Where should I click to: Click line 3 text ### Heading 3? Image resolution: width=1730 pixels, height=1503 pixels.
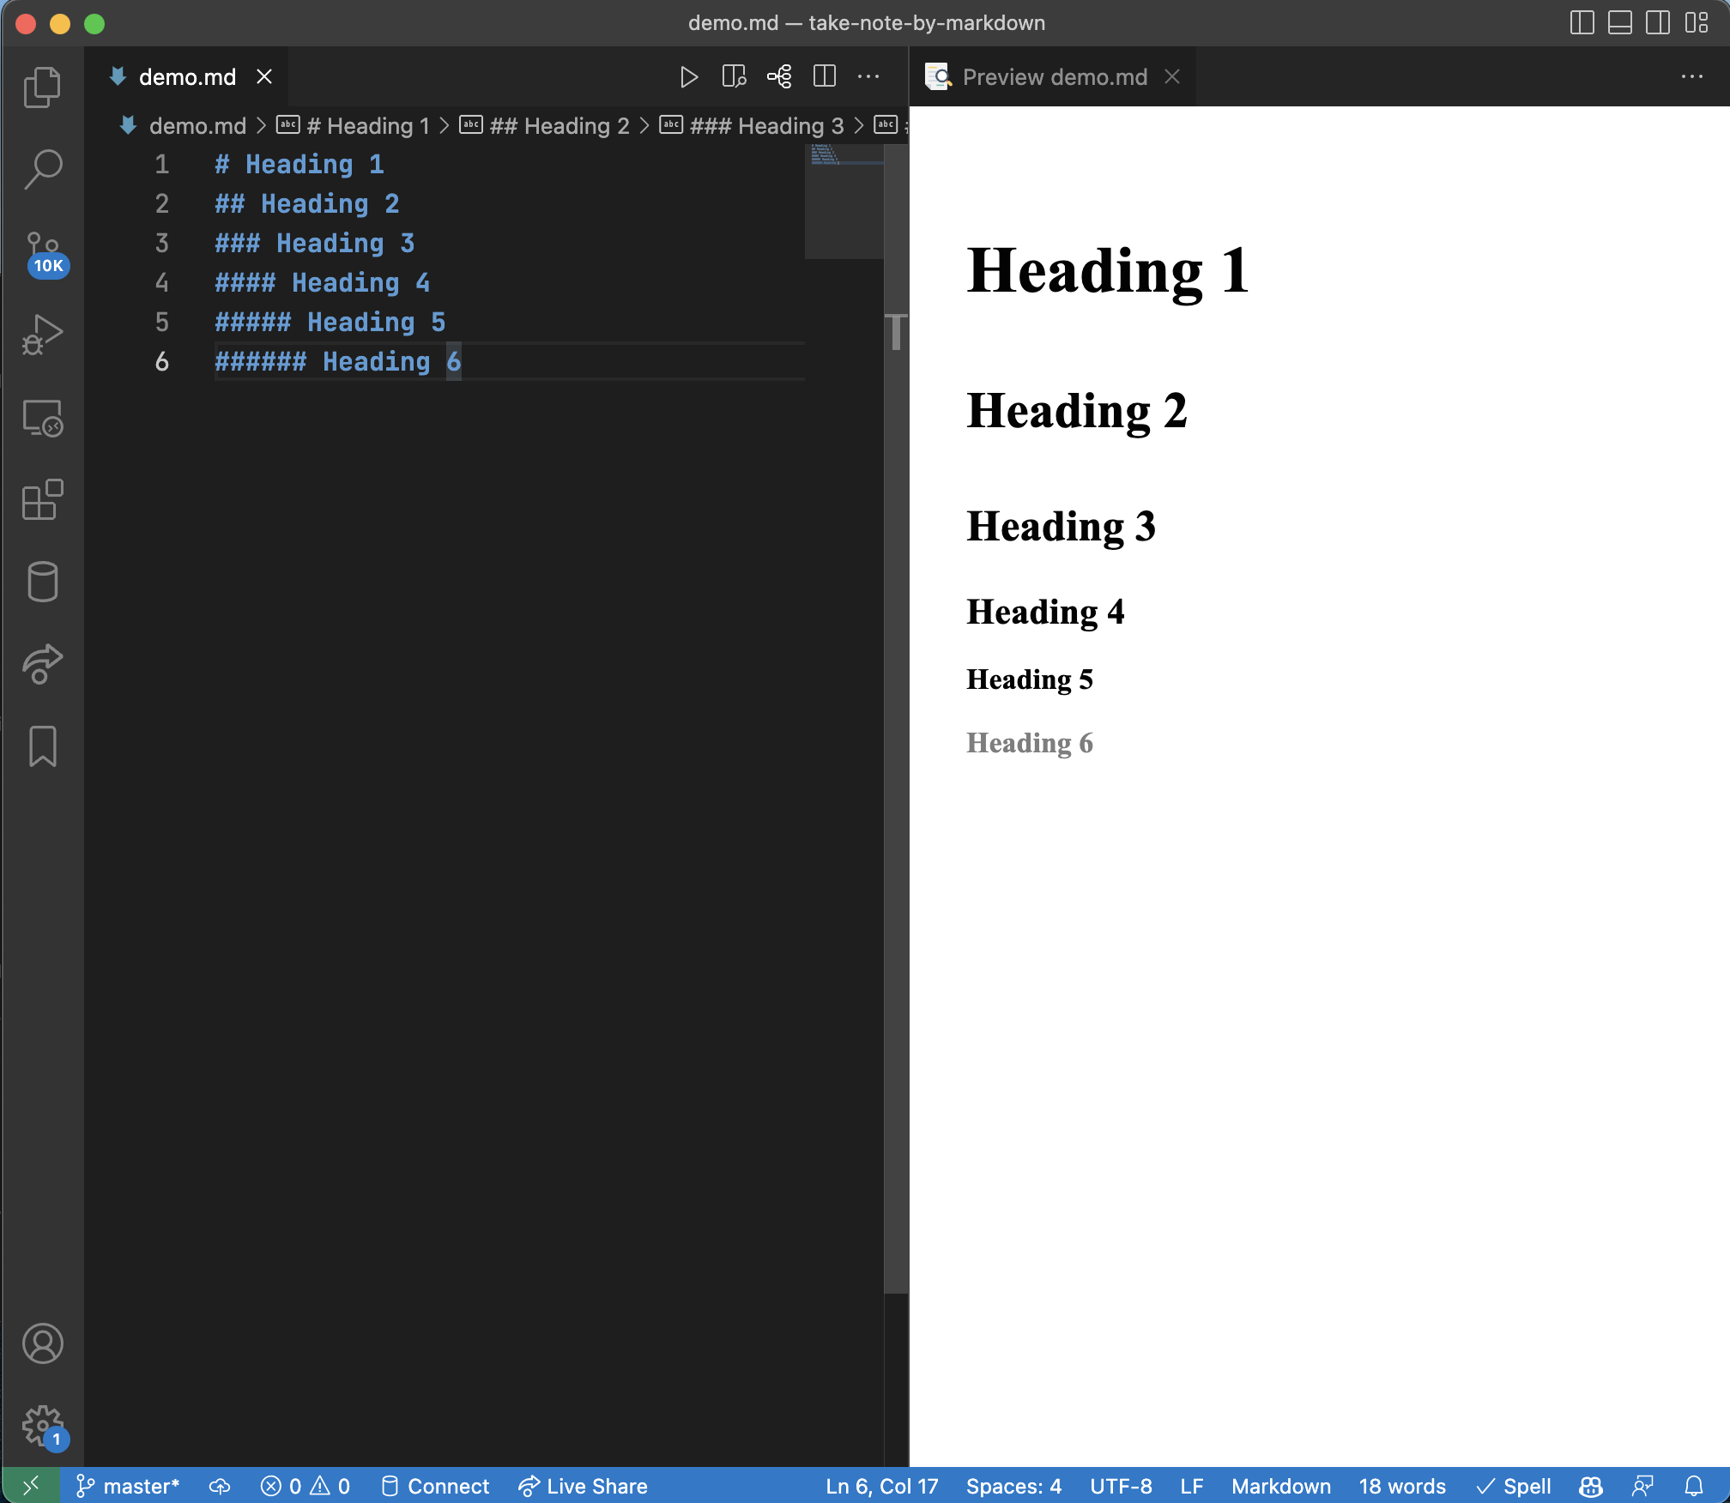[x=314, y=243]
